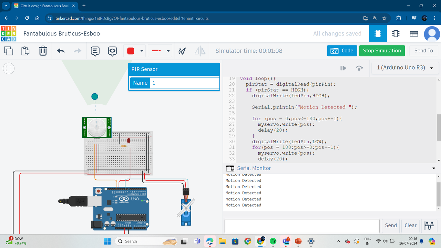Screen dimensions: 441x248
Task: Click the debugger step over icon
Action: coord(359,68)
